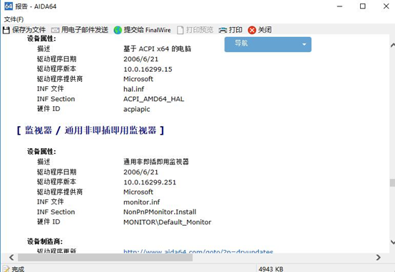Viewport: 395px width, 272px height.
Task: Click the 打印 label
Action: tap(235, 30)
